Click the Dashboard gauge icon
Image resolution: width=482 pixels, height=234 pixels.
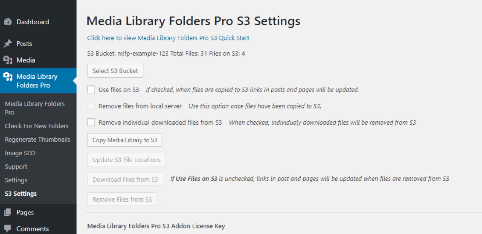point(8,22)
